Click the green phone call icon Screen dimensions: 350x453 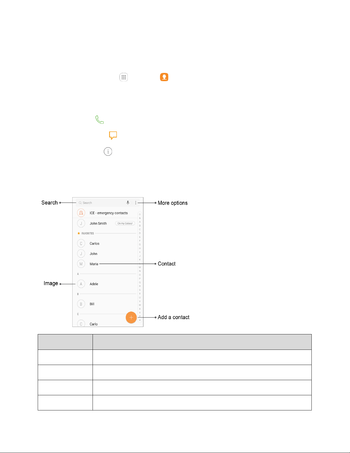click(x=99, y=119)
